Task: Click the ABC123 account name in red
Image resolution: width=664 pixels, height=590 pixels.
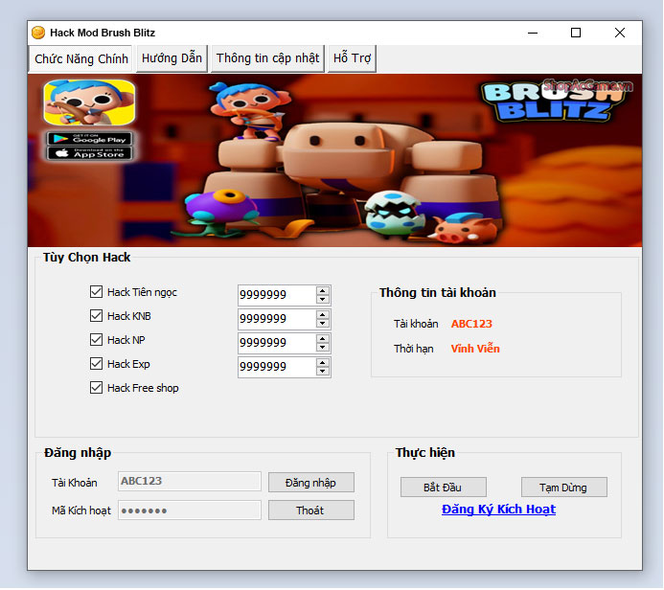Action: pyautogui.click(x=471, y=324)
